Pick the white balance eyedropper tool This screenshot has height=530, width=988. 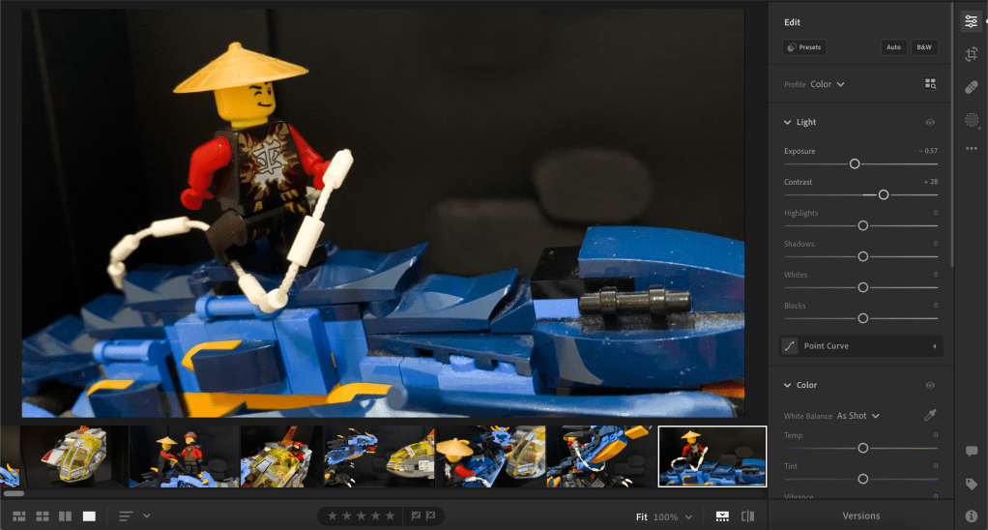pos(931,415)
